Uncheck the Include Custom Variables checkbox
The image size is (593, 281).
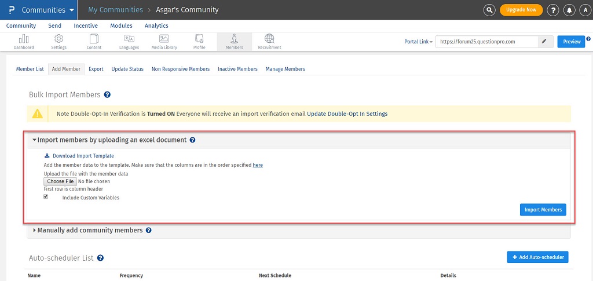(46, 197)
